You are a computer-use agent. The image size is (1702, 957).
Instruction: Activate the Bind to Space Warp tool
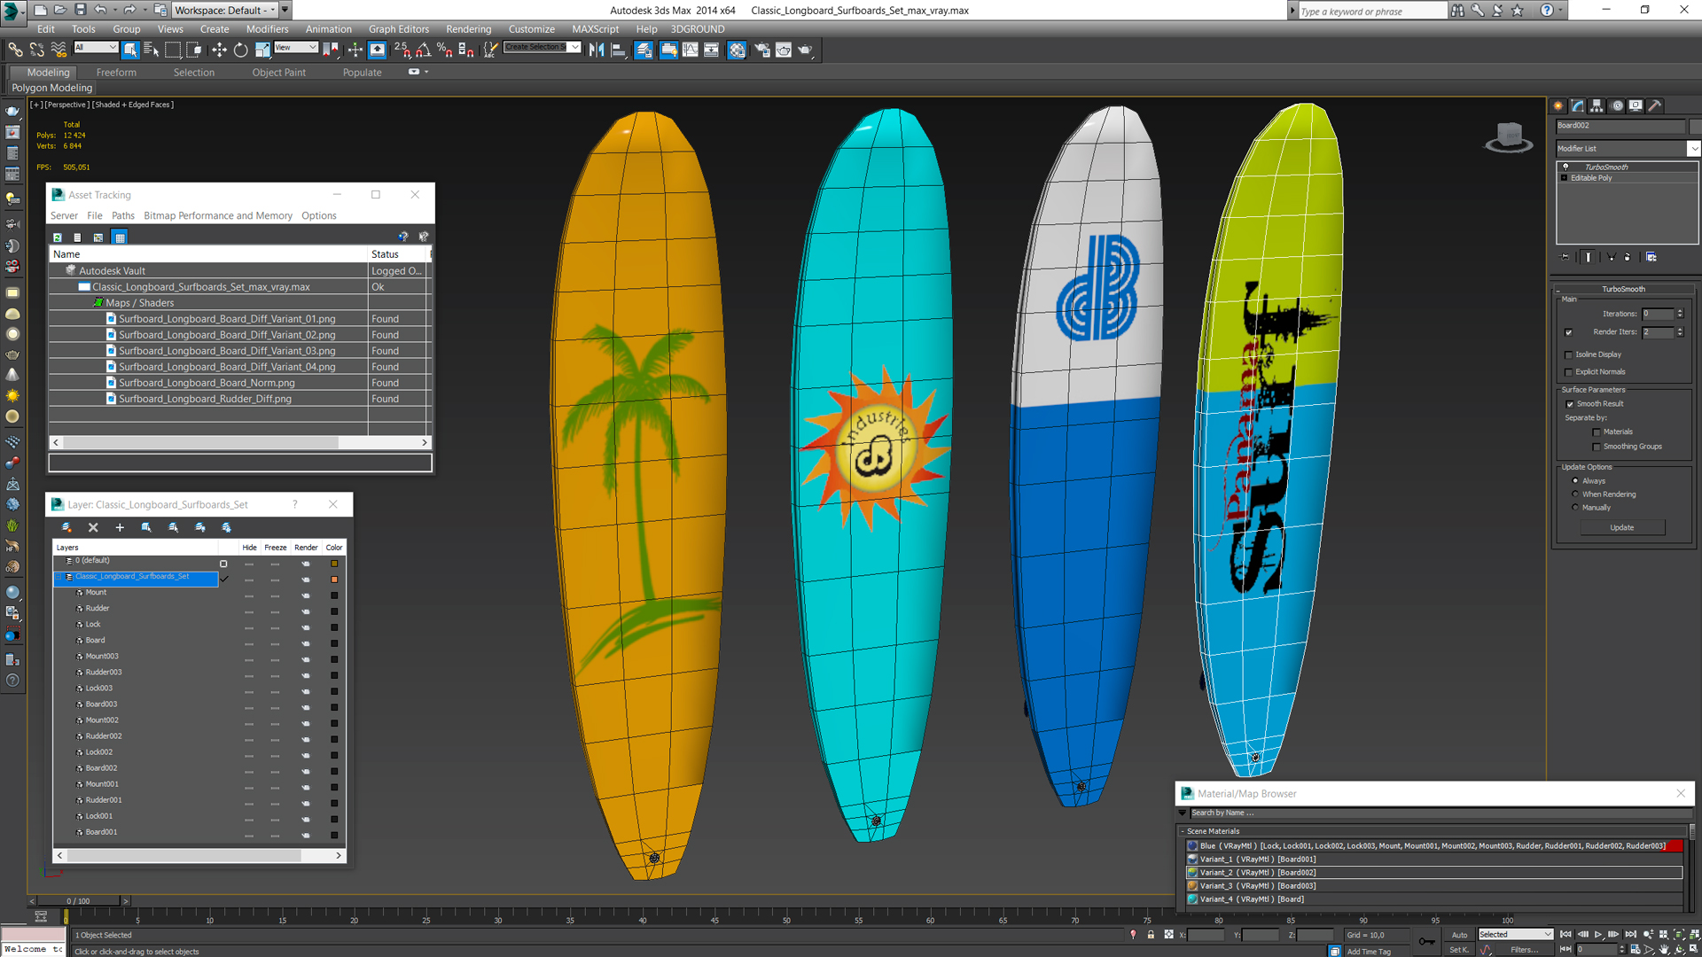[58, 50]
